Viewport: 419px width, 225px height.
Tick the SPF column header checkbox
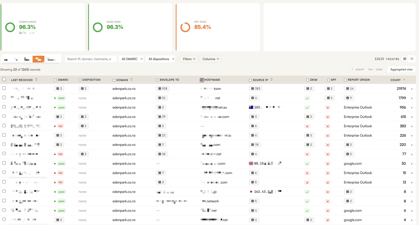tap(329, 80)
